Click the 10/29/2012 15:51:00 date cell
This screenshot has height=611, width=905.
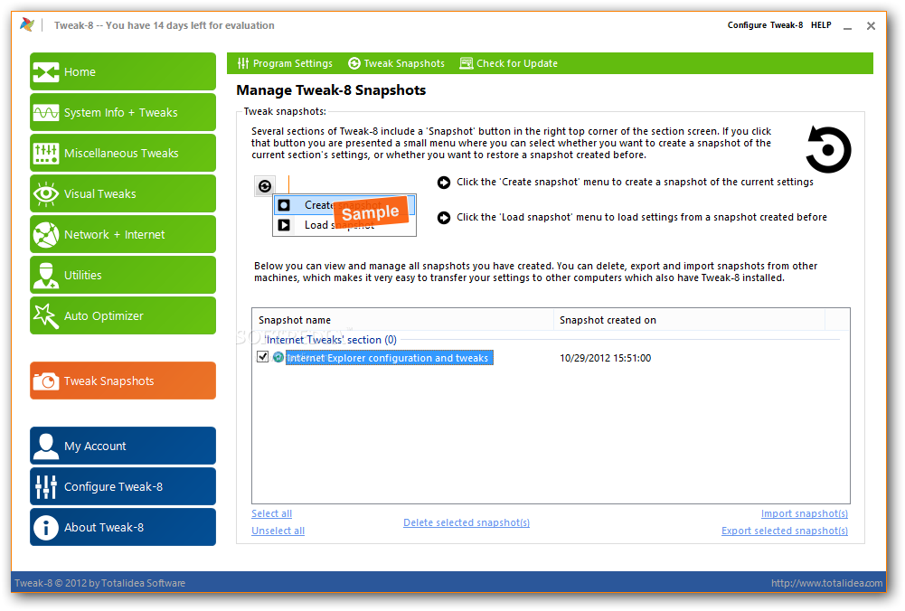[606, 358]
